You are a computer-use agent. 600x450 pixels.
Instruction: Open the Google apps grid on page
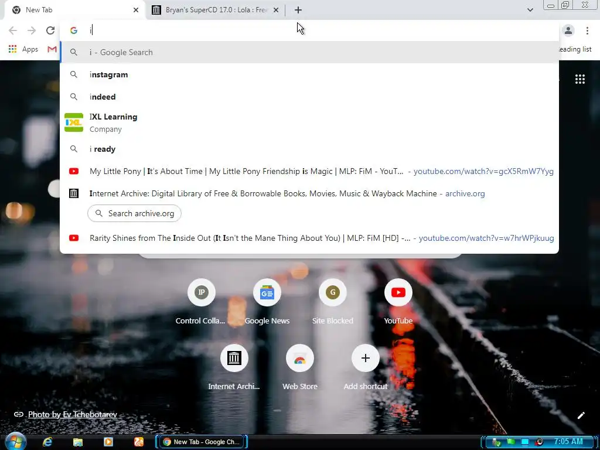579,79
